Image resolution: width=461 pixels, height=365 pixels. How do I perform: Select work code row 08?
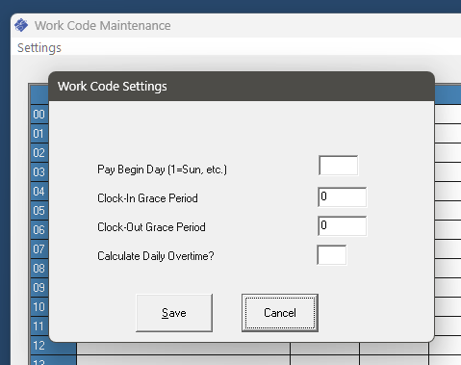click(39, 269)
